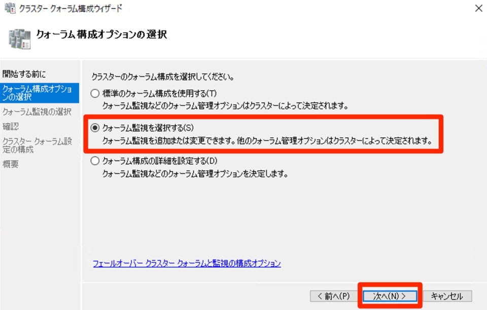
Task: Click 確認 step in sidebar
Action: 11,127
